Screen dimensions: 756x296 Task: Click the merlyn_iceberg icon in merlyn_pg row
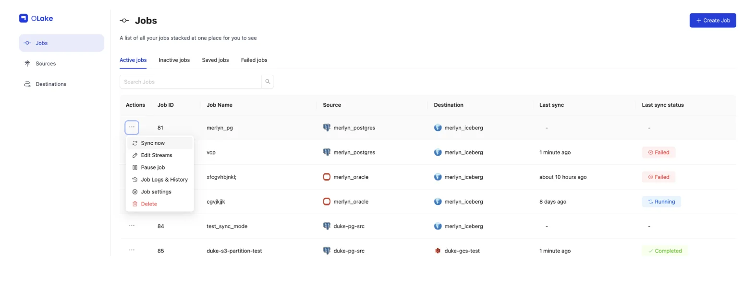point(438,128)
